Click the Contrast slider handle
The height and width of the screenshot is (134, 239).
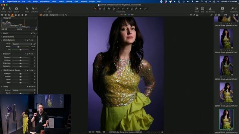[x=21, y=60]
